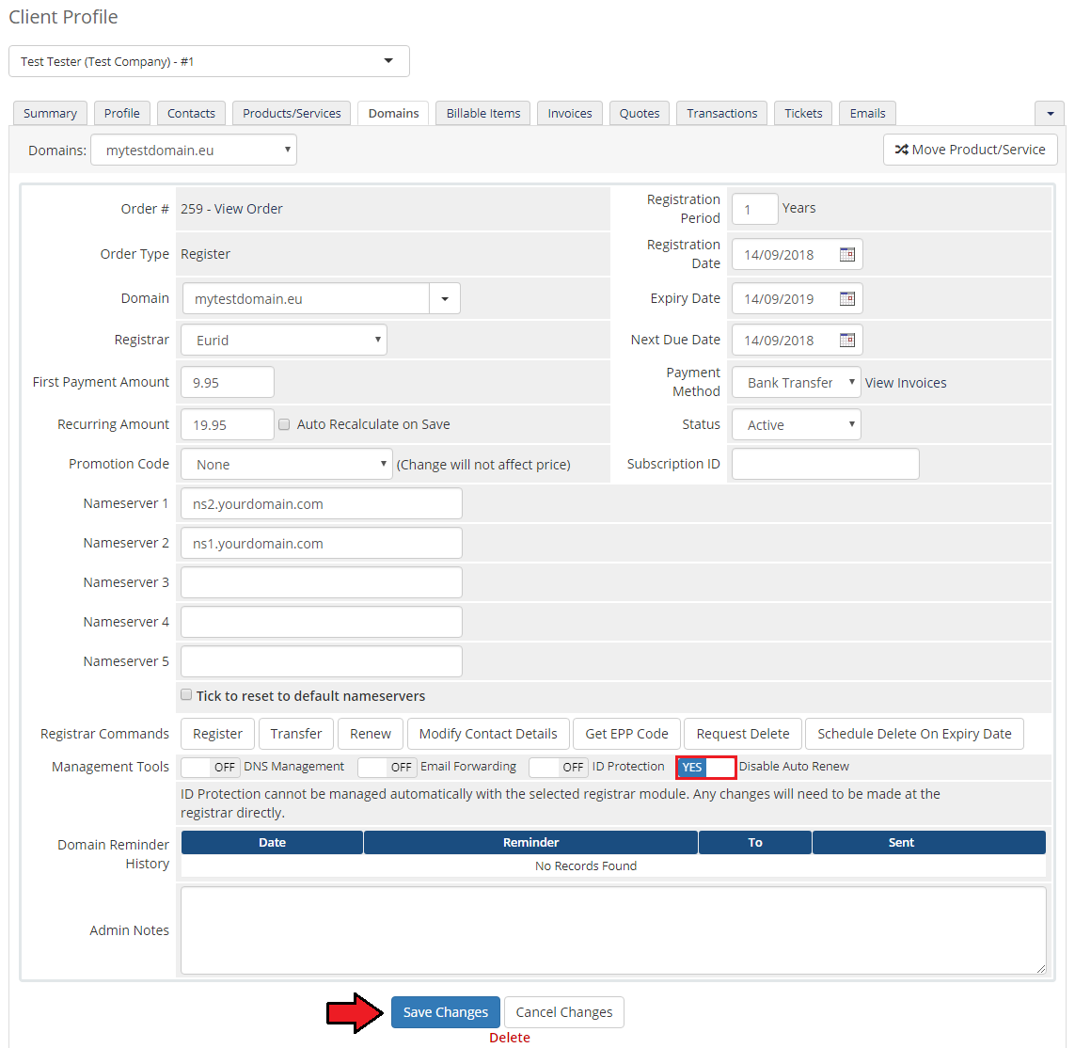Tick reset to default nameservers checkbox
The width and height of the screenshot is (1075, 1048).
click(186, 695)
